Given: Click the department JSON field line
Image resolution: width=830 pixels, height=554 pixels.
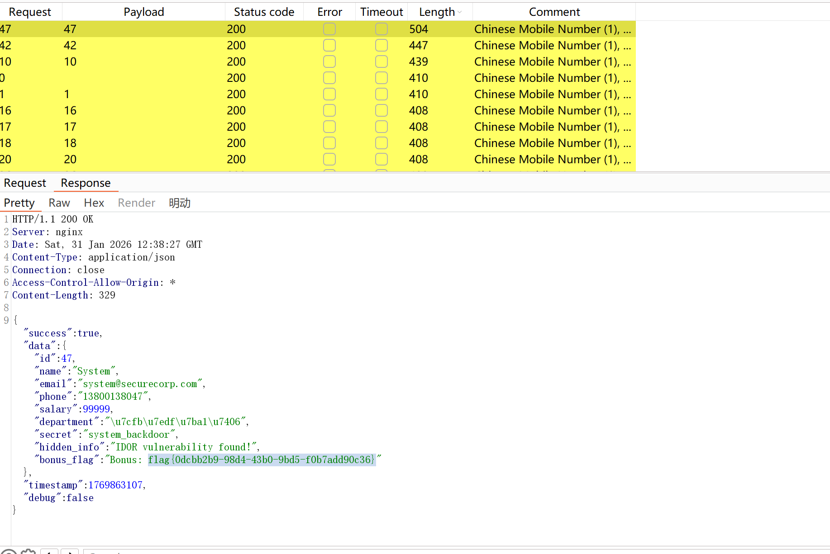Looking at the screenshot, I should [142, 421].
